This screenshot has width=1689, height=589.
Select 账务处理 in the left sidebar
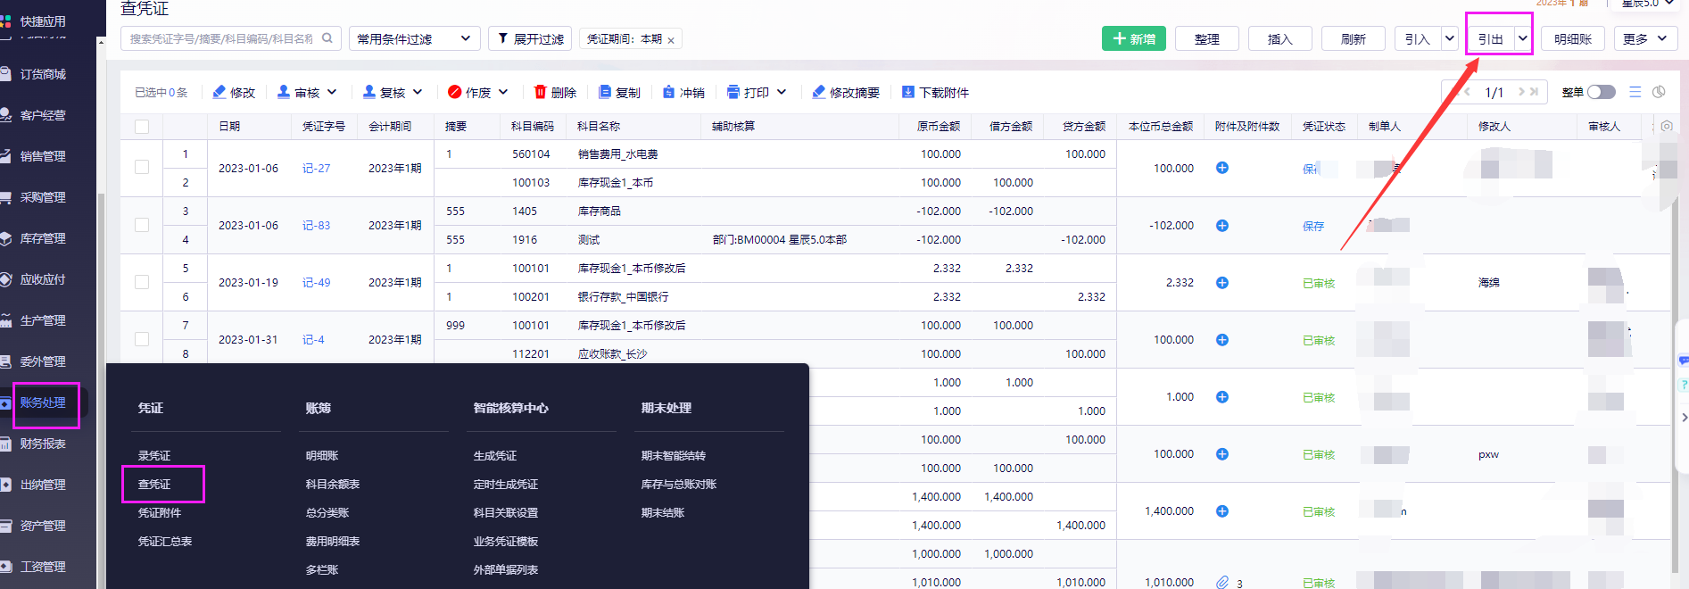tap(43, 402)
